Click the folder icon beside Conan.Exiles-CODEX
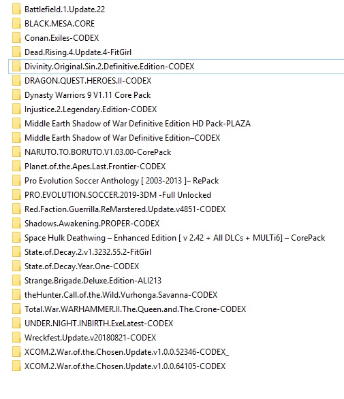Screen dimensions: 344x399 coord(16,38)
